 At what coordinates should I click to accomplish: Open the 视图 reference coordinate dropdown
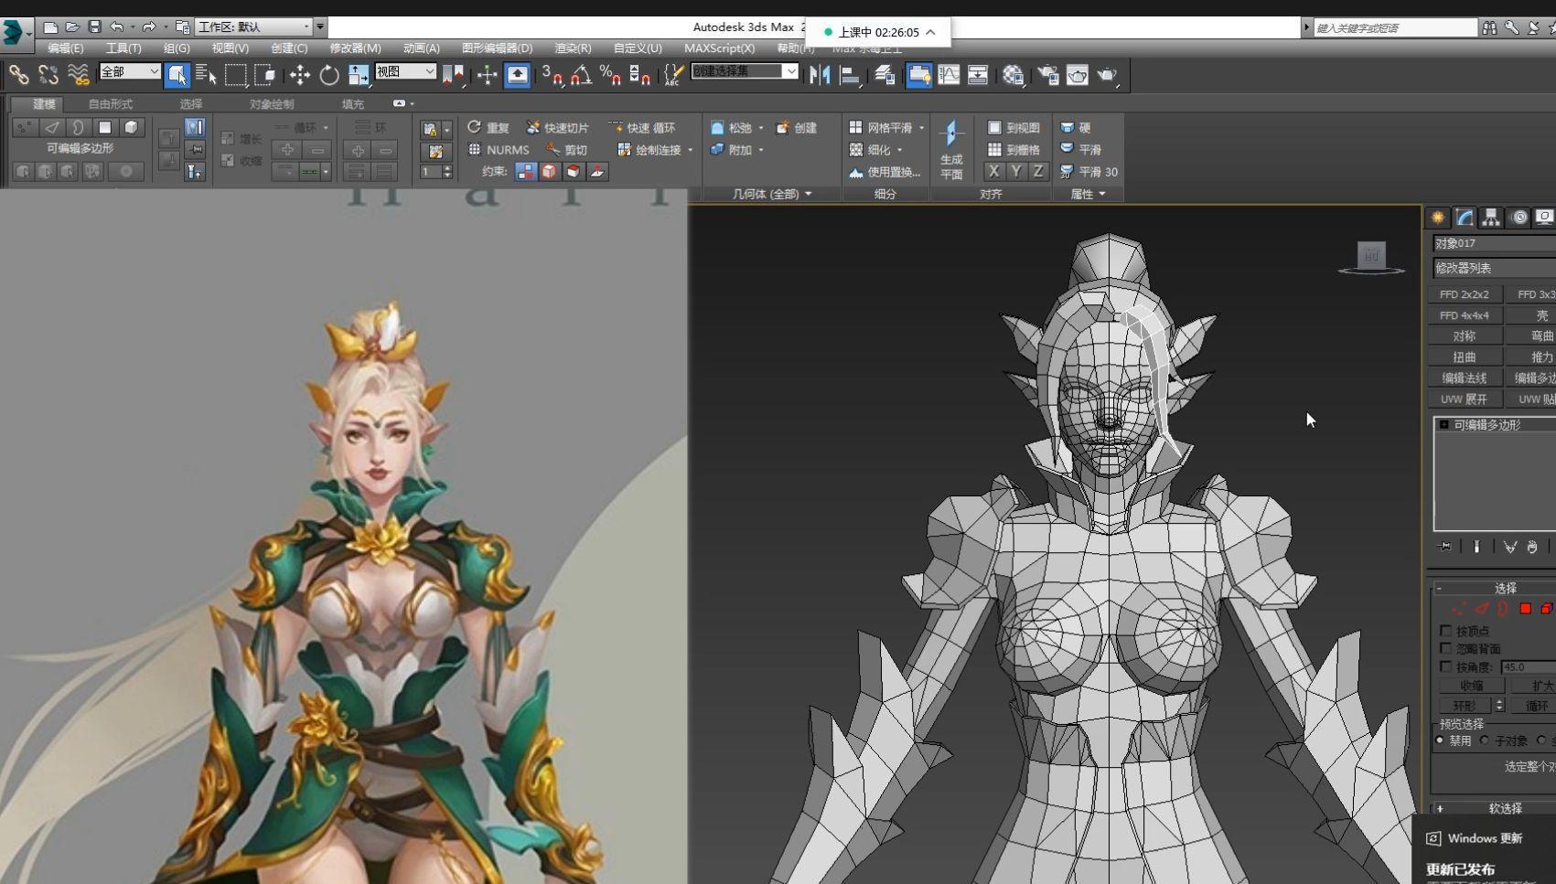coord(405,71)
